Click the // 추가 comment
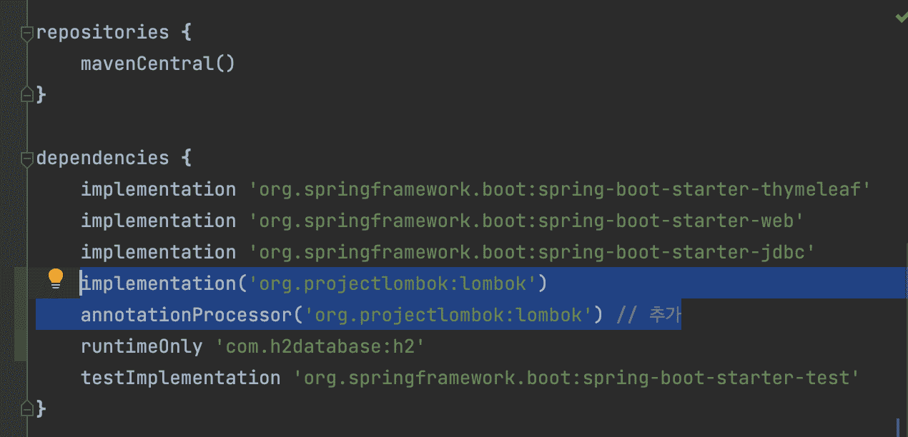 click(x=648, y=315)
